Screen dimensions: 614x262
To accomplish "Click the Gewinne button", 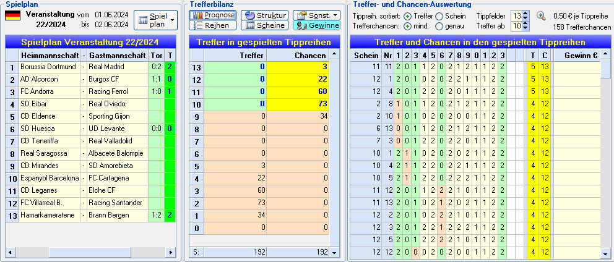I will click(316, 25).
